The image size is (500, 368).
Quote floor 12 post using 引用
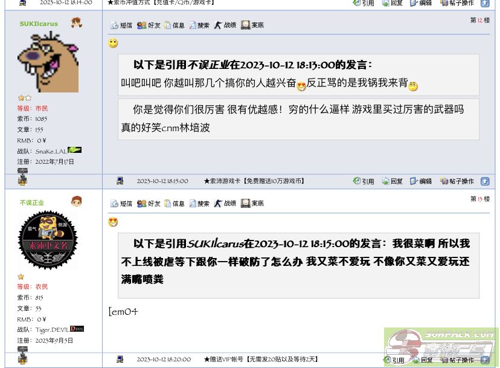pyautogui.click(x=364, y=181)
